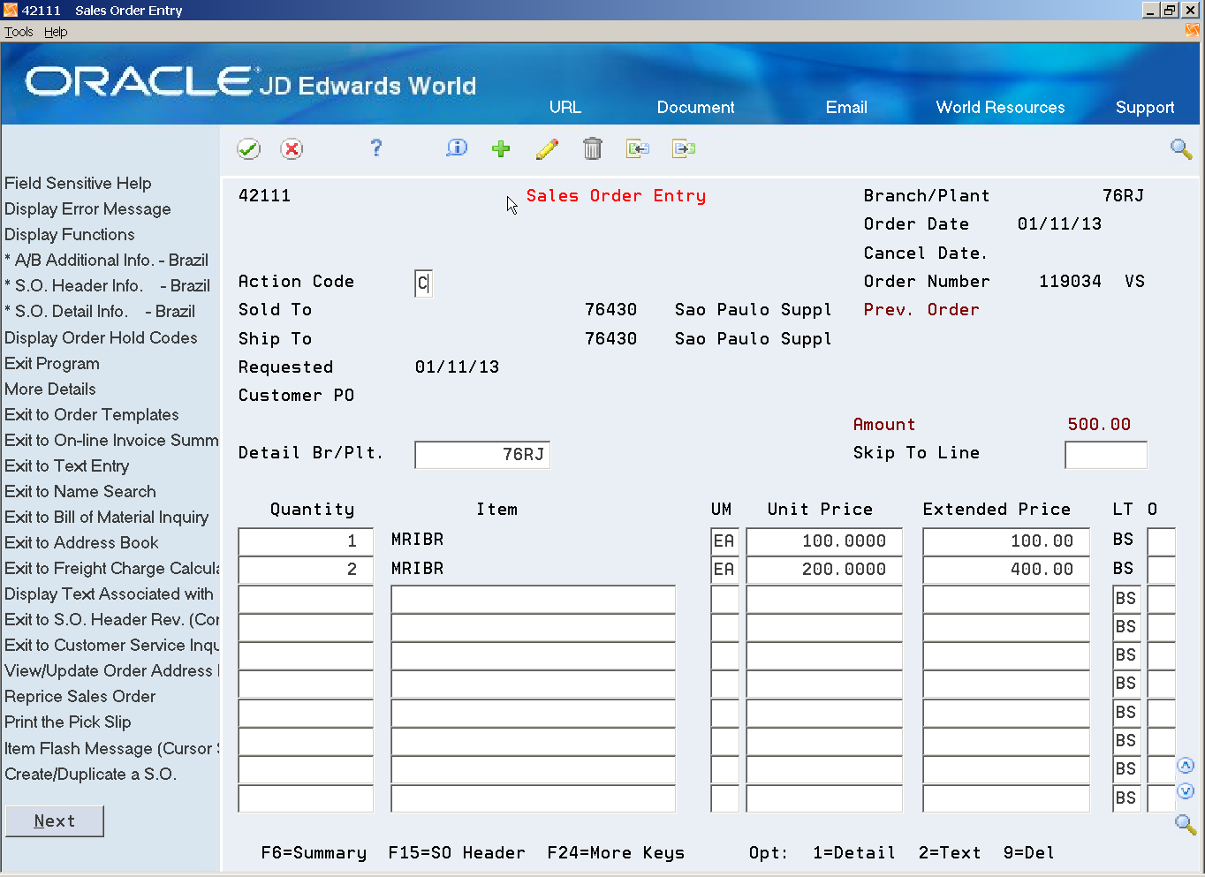Open S.O. Detail Info. - Brazil

[x=100, y=311]
